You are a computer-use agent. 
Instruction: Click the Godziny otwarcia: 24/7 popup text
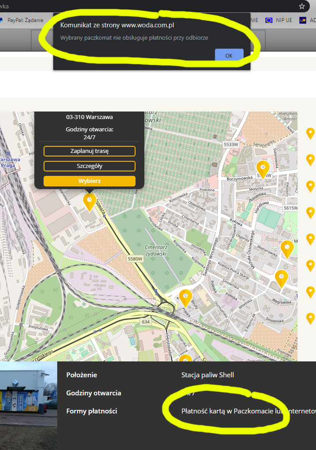tap(89, 133)
